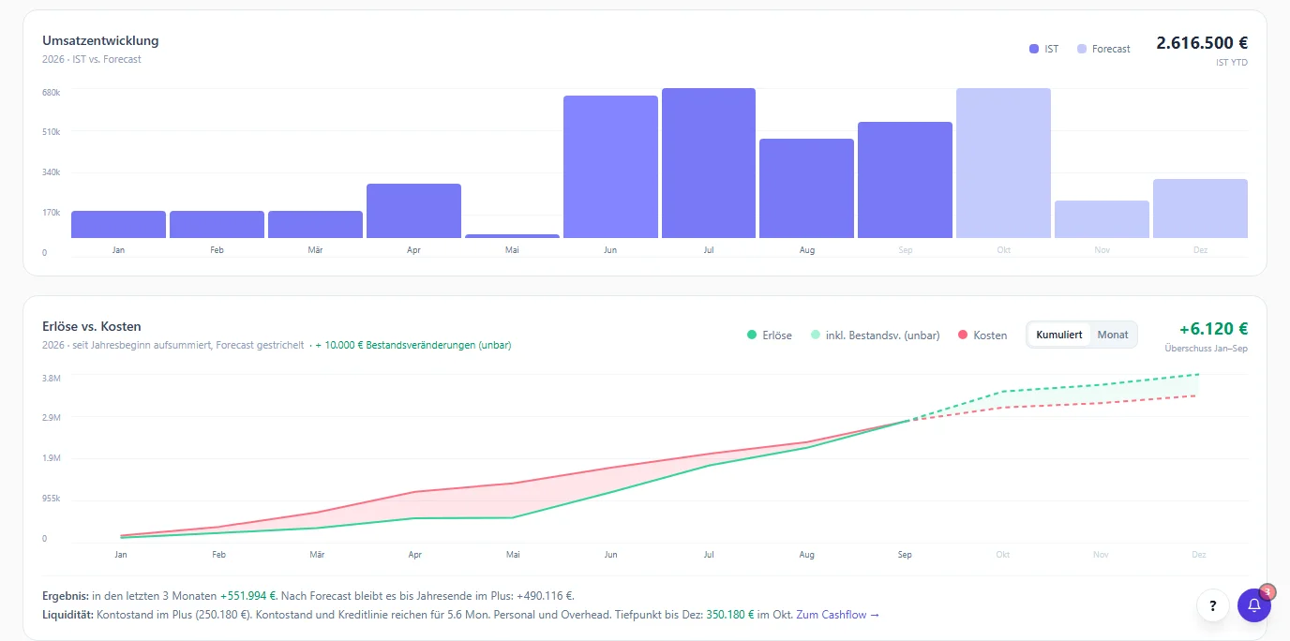Toggle the Kosten legend entry
The width and height of the screenshot is (1290, 641).
982,335
